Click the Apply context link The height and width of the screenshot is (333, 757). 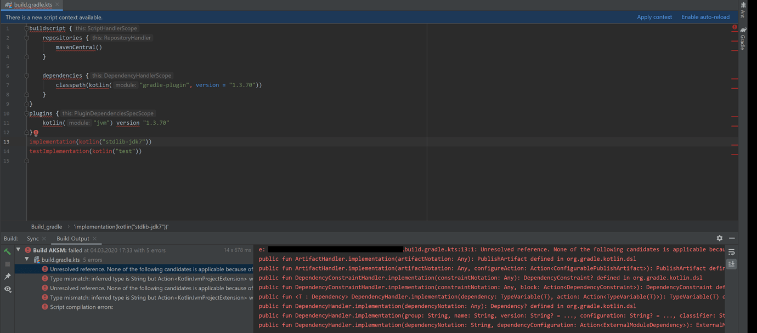pyautogui.click(x=654, y=17)
